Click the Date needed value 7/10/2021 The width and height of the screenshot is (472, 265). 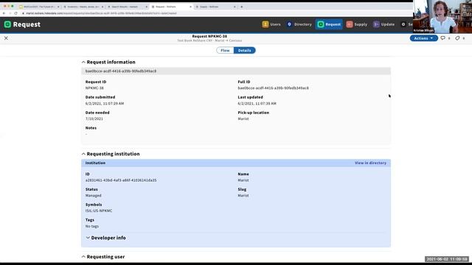(94, 119)
